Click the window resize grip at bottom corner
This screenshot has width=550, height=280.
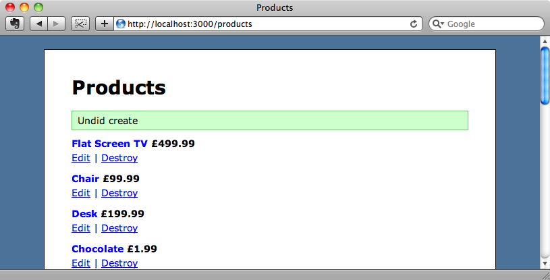[546, 276]
